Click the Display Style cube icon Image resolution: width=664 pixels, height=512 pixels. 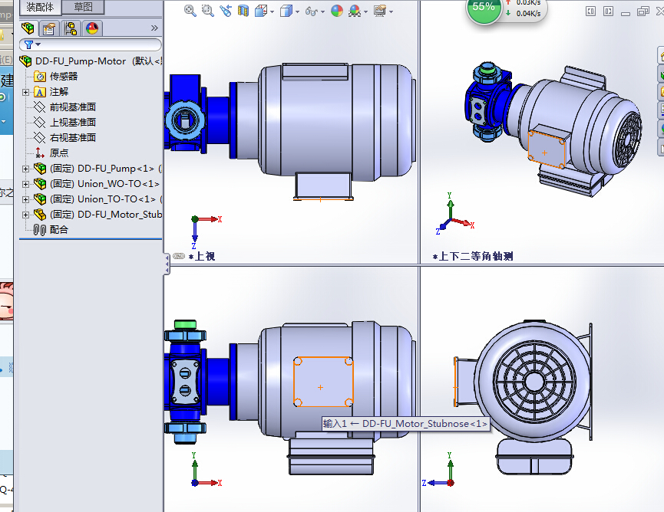click(x=286, y=11)
